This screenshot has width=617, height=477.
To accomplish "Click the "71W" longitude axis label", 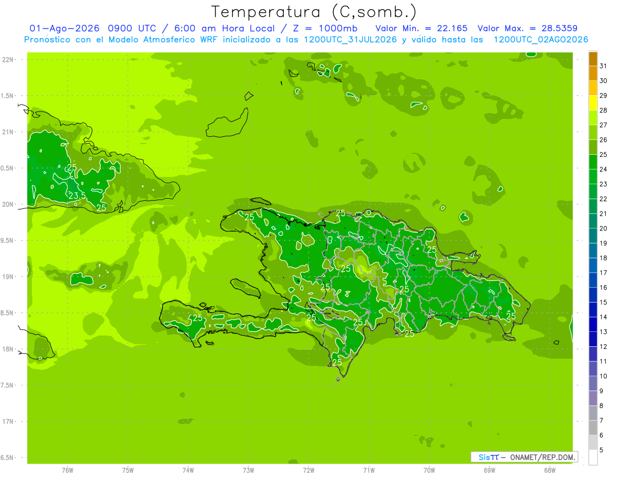I will pyautogui.click(x=369, y=470).
